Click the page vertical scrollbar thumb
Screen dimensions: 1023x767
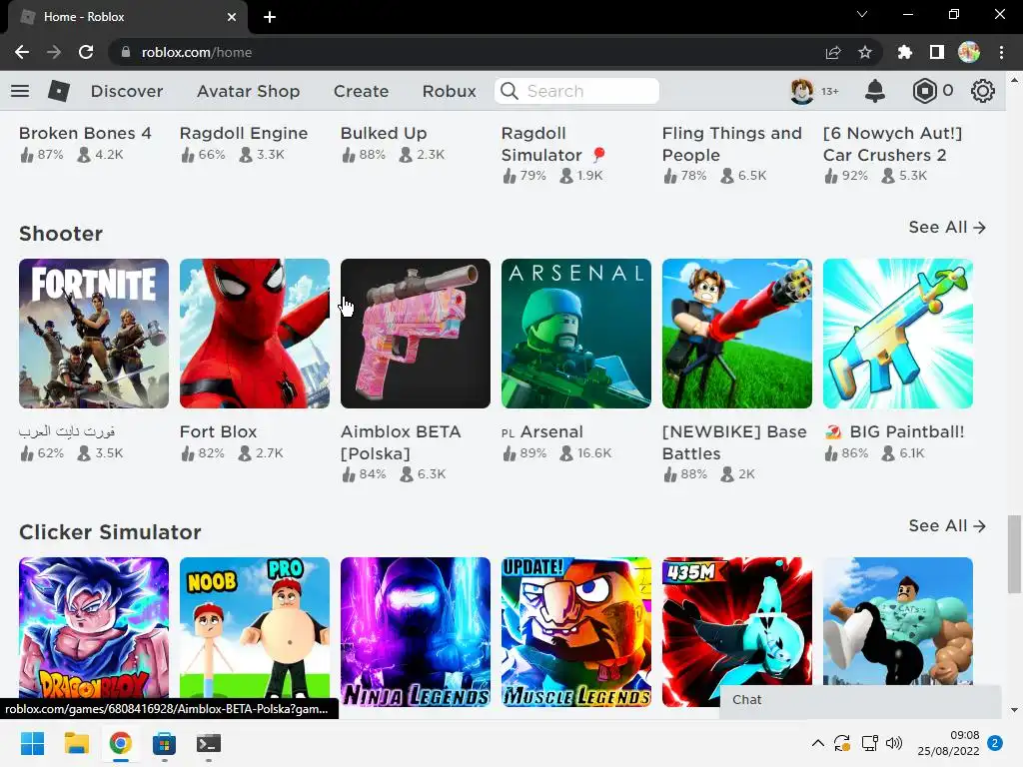pyautogui.click(x=1014, y=554)
